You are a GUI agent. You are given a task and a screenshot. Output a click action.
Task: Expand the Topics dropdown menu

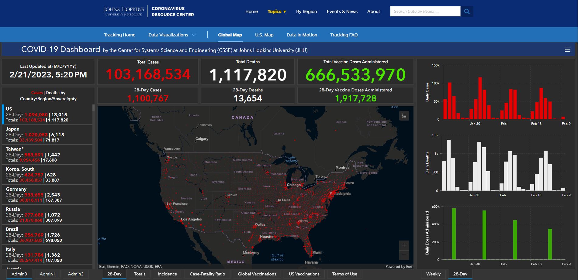click(x=277, y=12)
